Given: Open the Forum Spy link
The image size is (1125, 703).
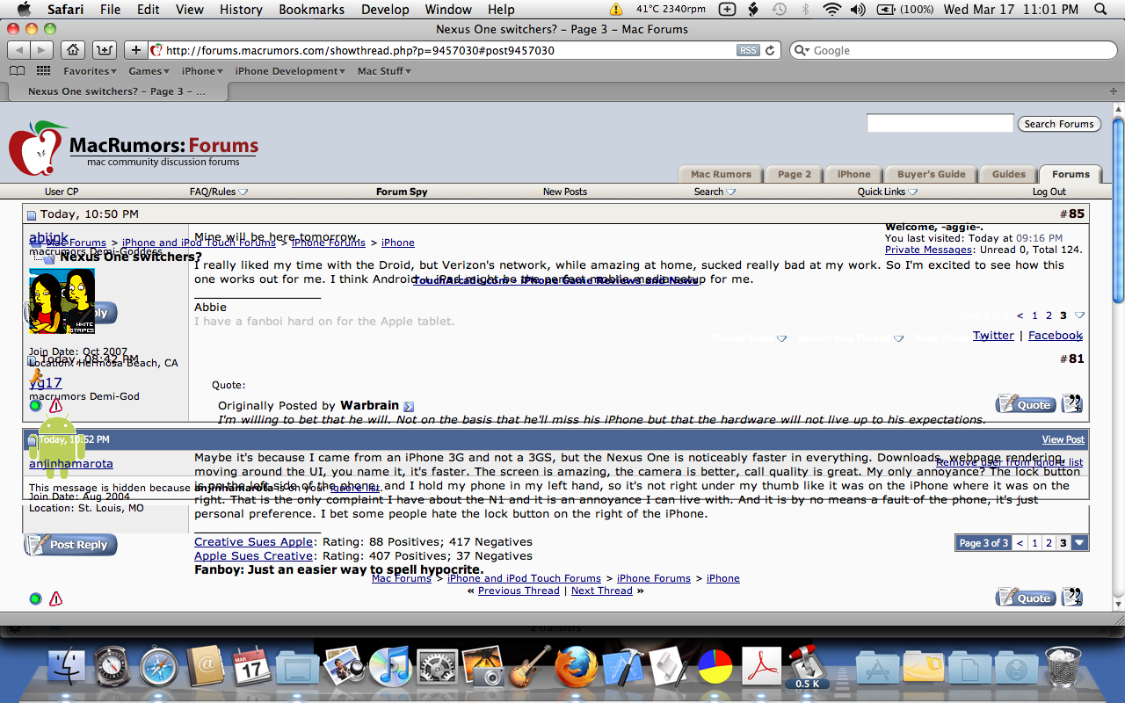Looking at the screenshot, I should (402, 192).
